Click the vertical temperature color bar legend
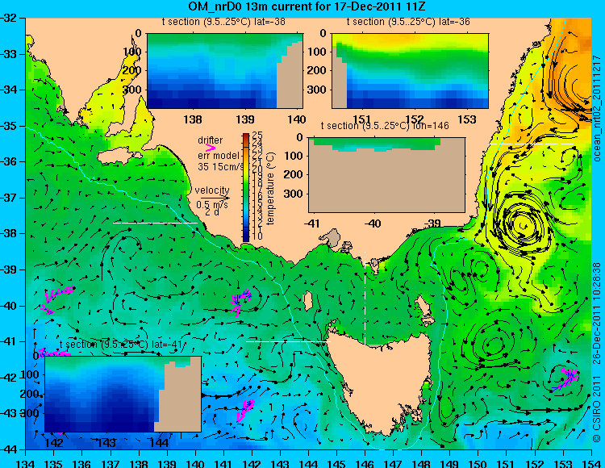Screen dimensions: 605x468 [x=246, y=187]
